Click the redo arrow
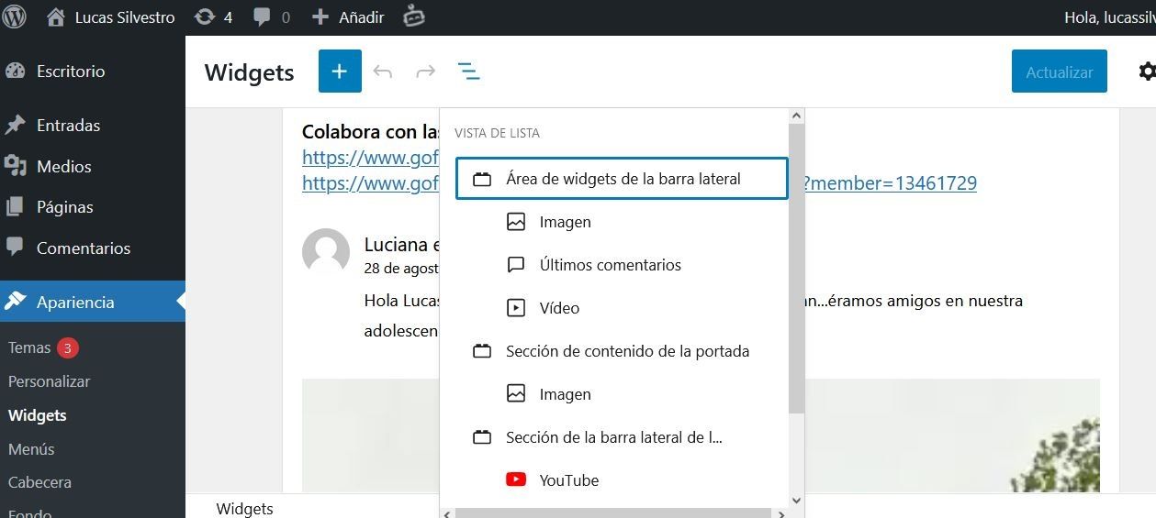The height and width of the screenshot is (518, 1156). pos(425,72)
